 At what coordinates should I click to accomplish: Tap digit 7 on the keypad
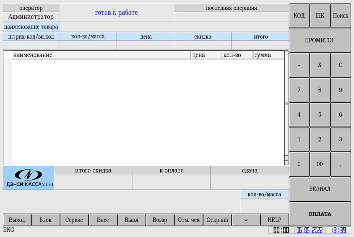point(299,90)
